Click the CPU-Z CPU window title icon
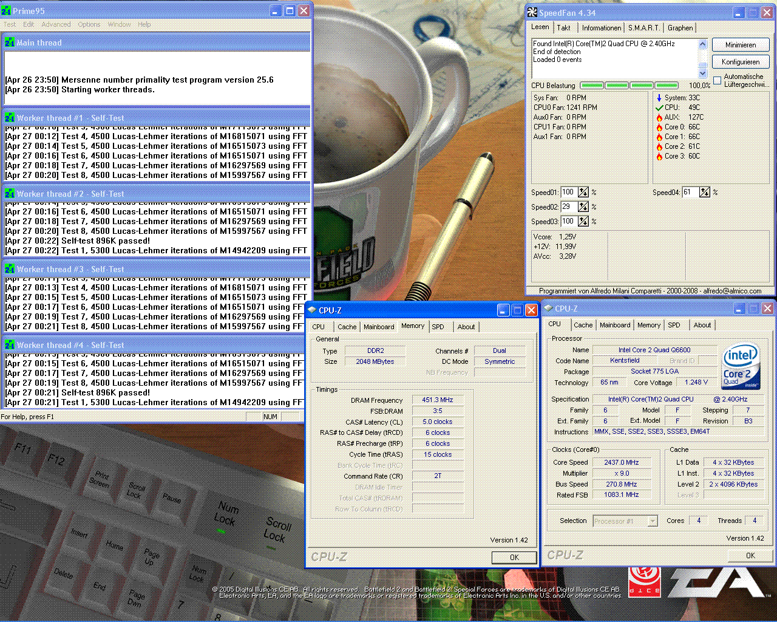Viewport: 777px width, 622px height. click(x=548, y=309)
